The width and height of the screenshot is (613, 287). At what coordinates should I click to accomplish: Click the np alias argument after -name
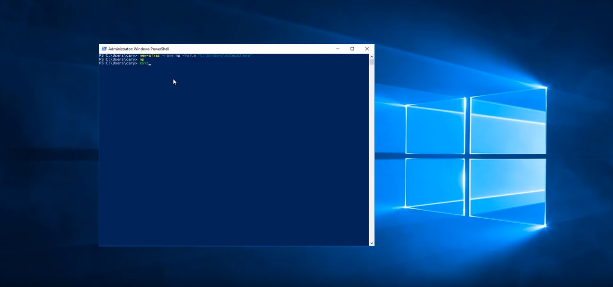point(178,56)
